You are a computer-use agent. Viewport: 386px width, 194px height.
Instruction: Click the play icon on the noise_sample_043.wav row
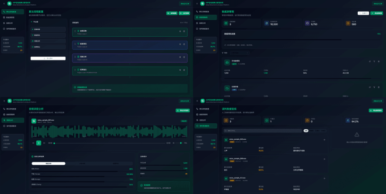(x=324, y=140)
